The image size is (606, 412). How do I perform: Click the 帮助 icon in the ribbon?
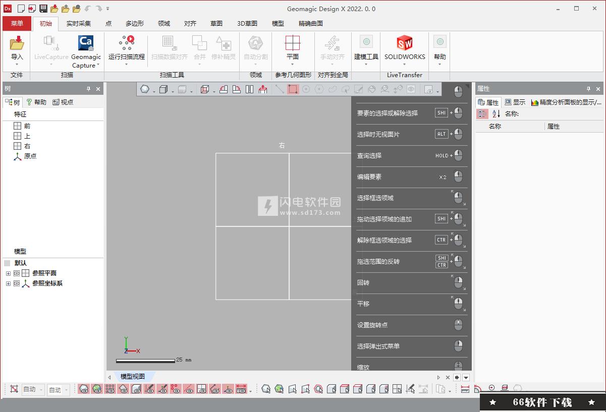[x=440, y=42]
